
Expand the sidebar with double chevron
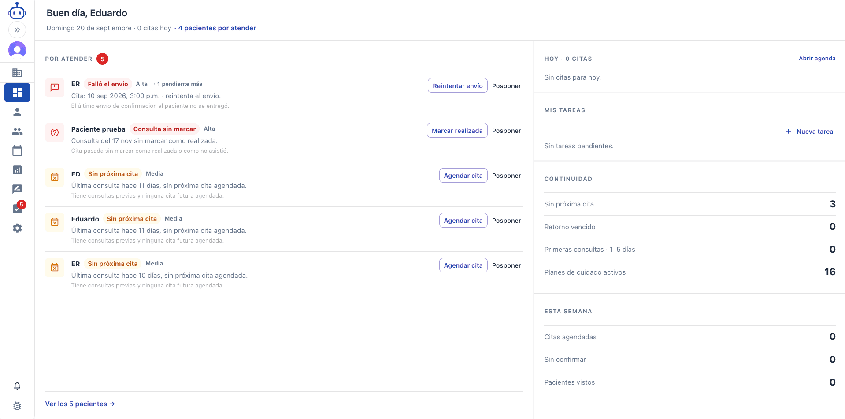tap(17, 30)
